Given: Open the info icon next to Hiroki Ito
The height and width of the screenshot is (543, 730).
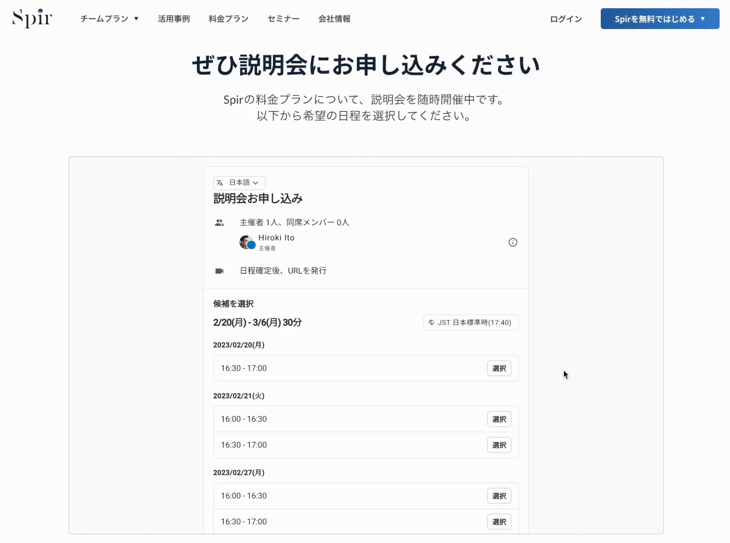Looking at the screenshot, I should click(x=513, y=242).
